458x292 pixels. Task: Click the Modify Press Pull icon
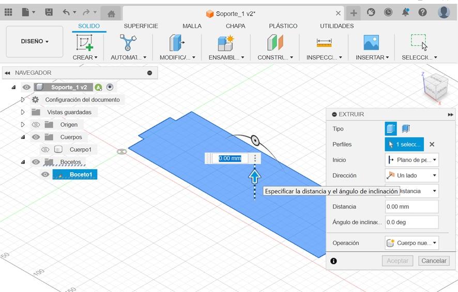[177, 42]
